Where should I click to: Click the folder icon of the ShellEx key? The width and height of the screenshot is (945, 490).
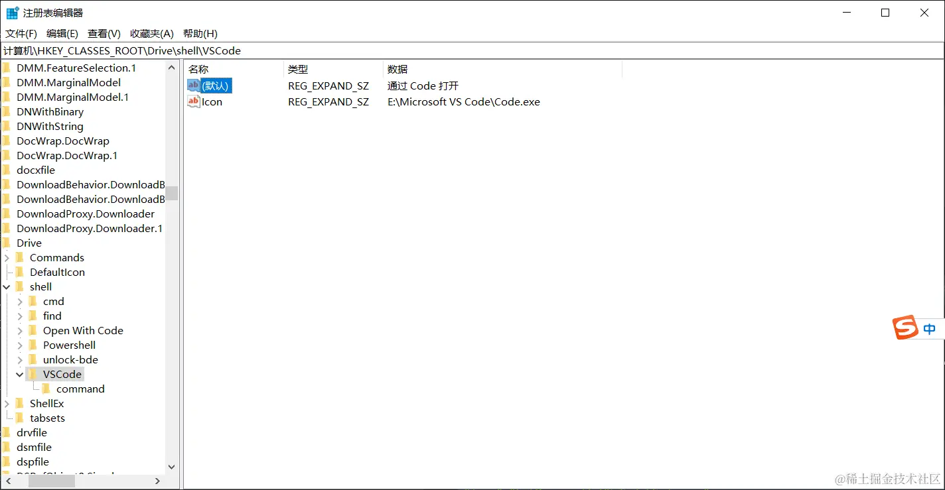20,404
